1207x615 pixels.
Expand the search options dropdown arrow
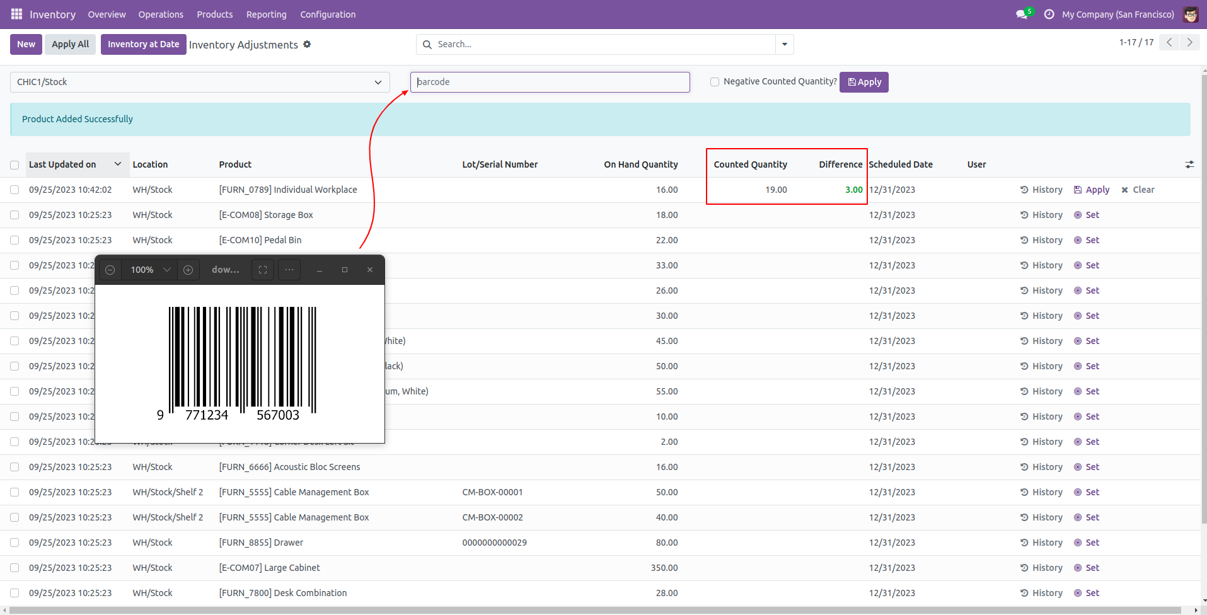785,44
